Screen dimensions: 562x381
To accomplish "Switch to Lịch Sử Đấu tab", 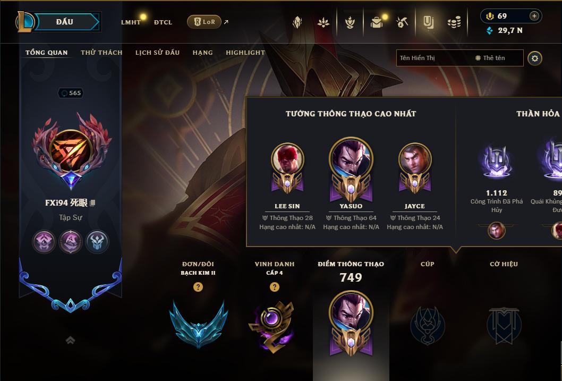I will 157,53.
